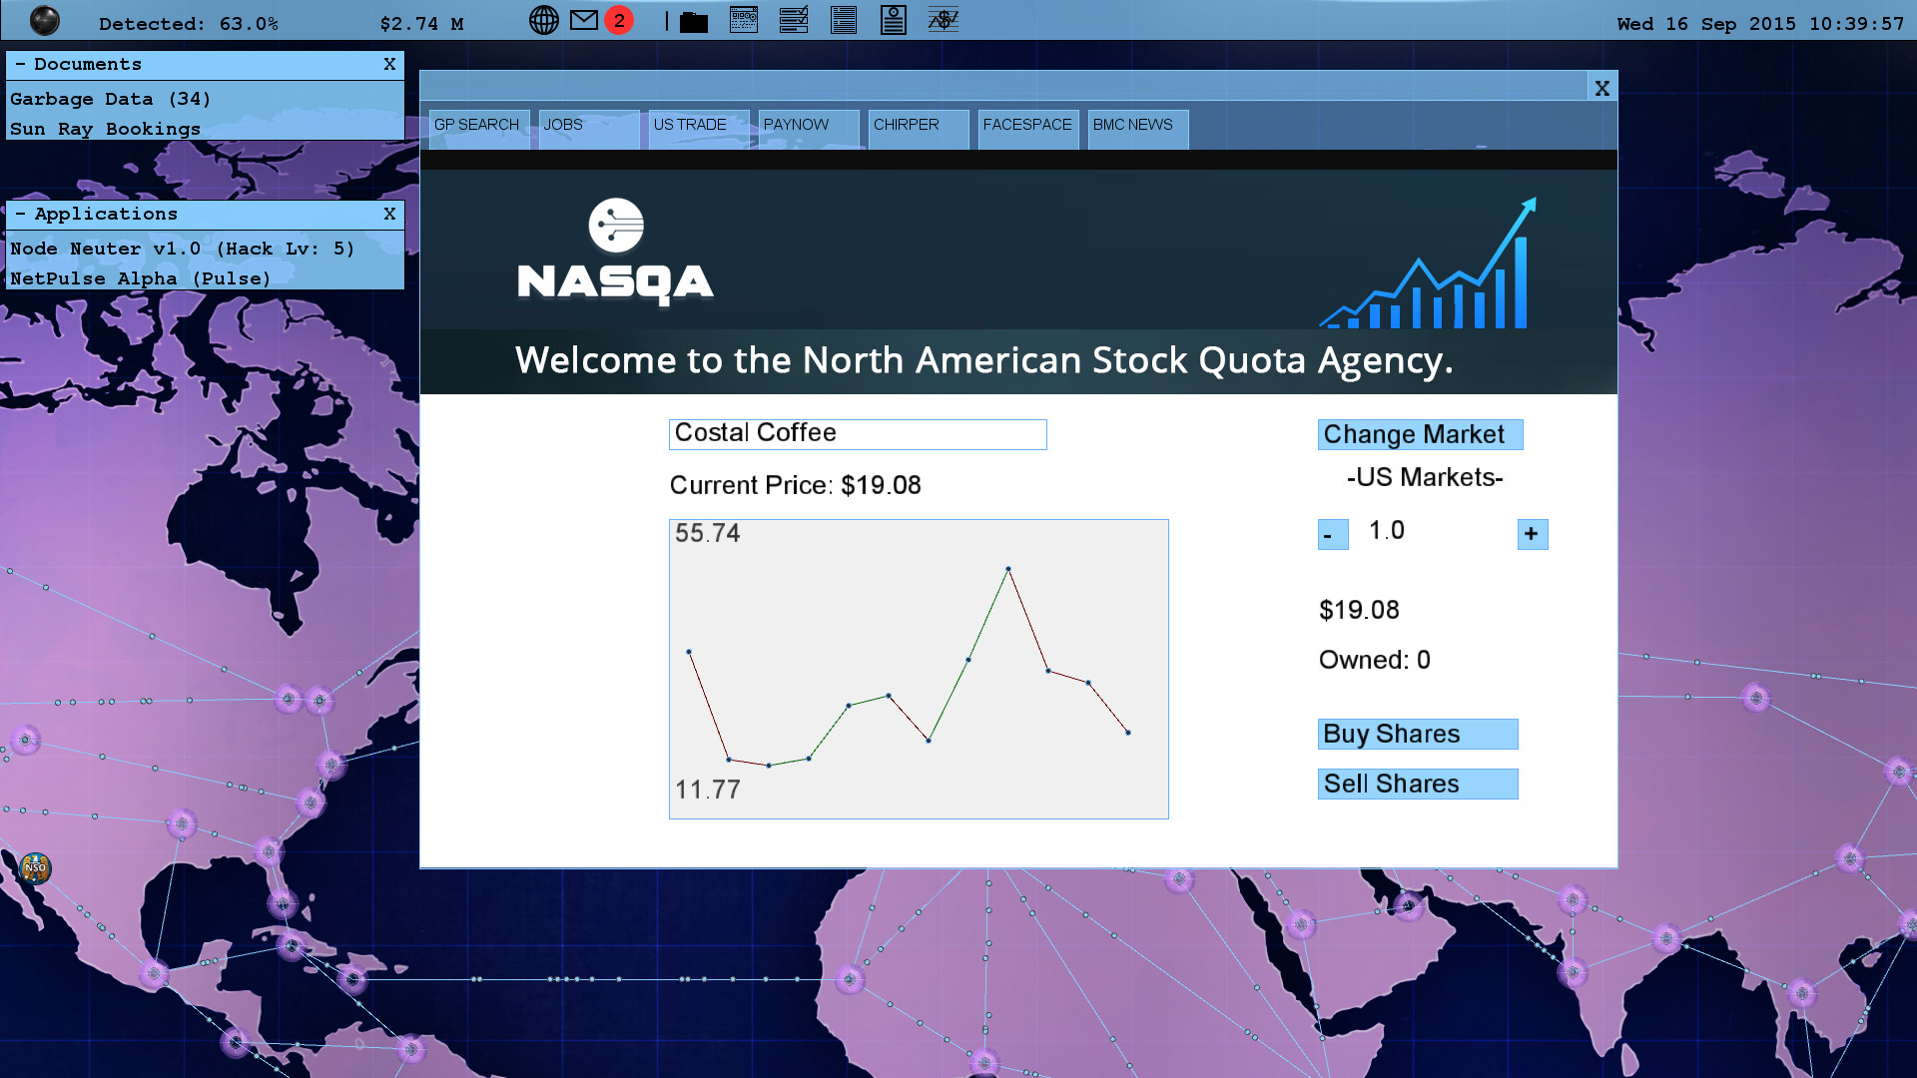Image resolution: width=1917 pixels, height=1078 pixels.
Task: Collapse the Documents panel
Action: 21,64
